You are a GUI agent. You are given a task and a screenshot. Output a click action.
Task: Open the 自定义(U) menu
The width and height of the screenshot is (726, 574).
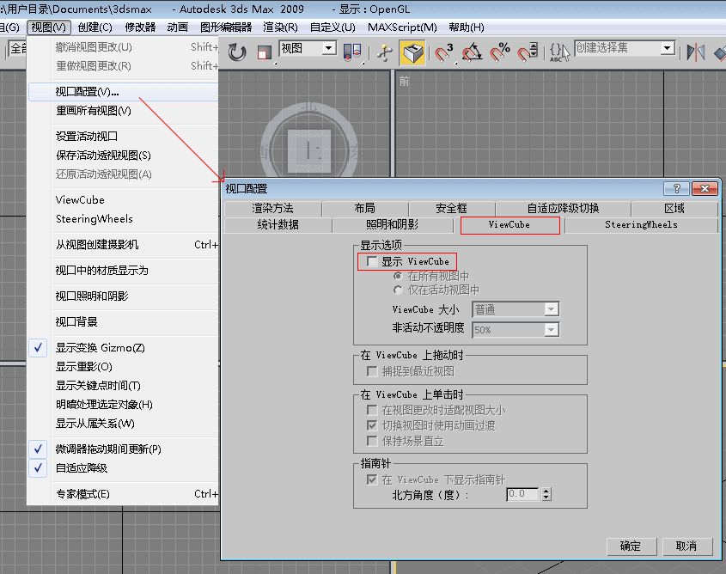tap(332, 27)
